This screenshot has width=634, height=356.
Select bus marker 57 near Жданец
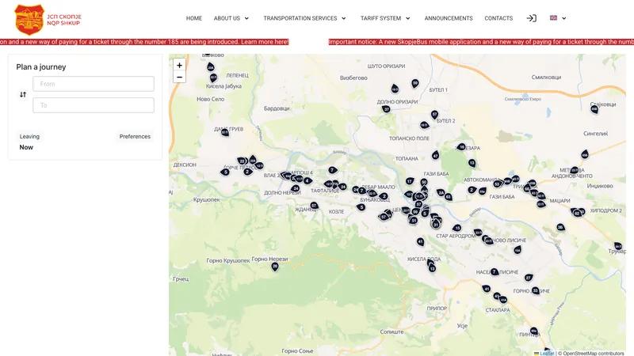pos(314,206)
